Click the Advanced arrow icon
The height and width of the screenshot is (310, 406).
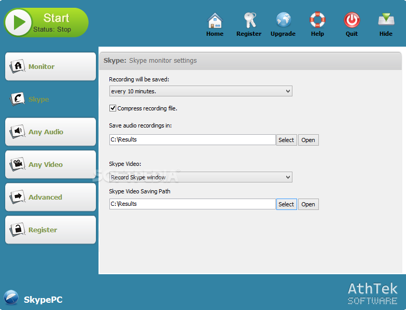point(17,197)
